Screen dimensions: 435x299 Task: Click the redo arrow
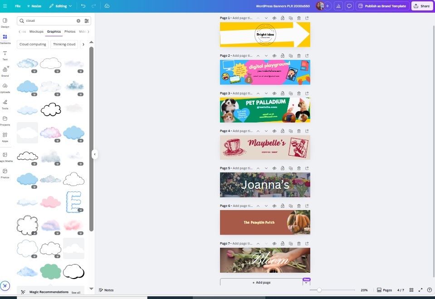94,6
